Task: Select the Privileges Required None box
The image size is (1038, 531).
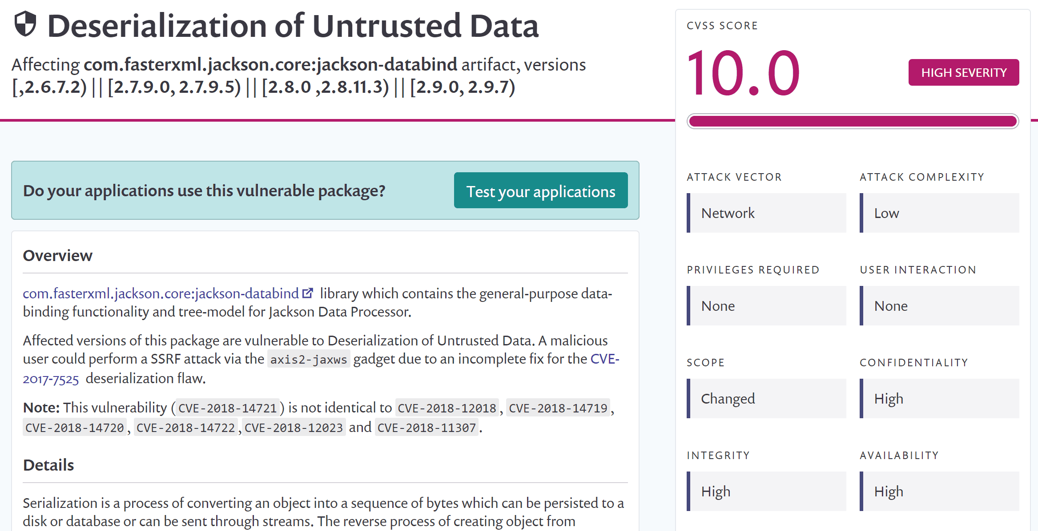Action: coord(766,306)
